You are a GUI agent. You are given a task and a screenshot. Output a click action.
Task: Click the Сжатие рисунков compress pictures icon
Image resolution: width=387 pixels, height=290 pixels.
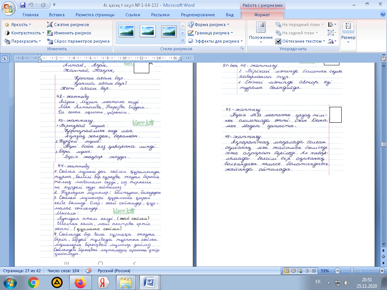pos(50,25)
